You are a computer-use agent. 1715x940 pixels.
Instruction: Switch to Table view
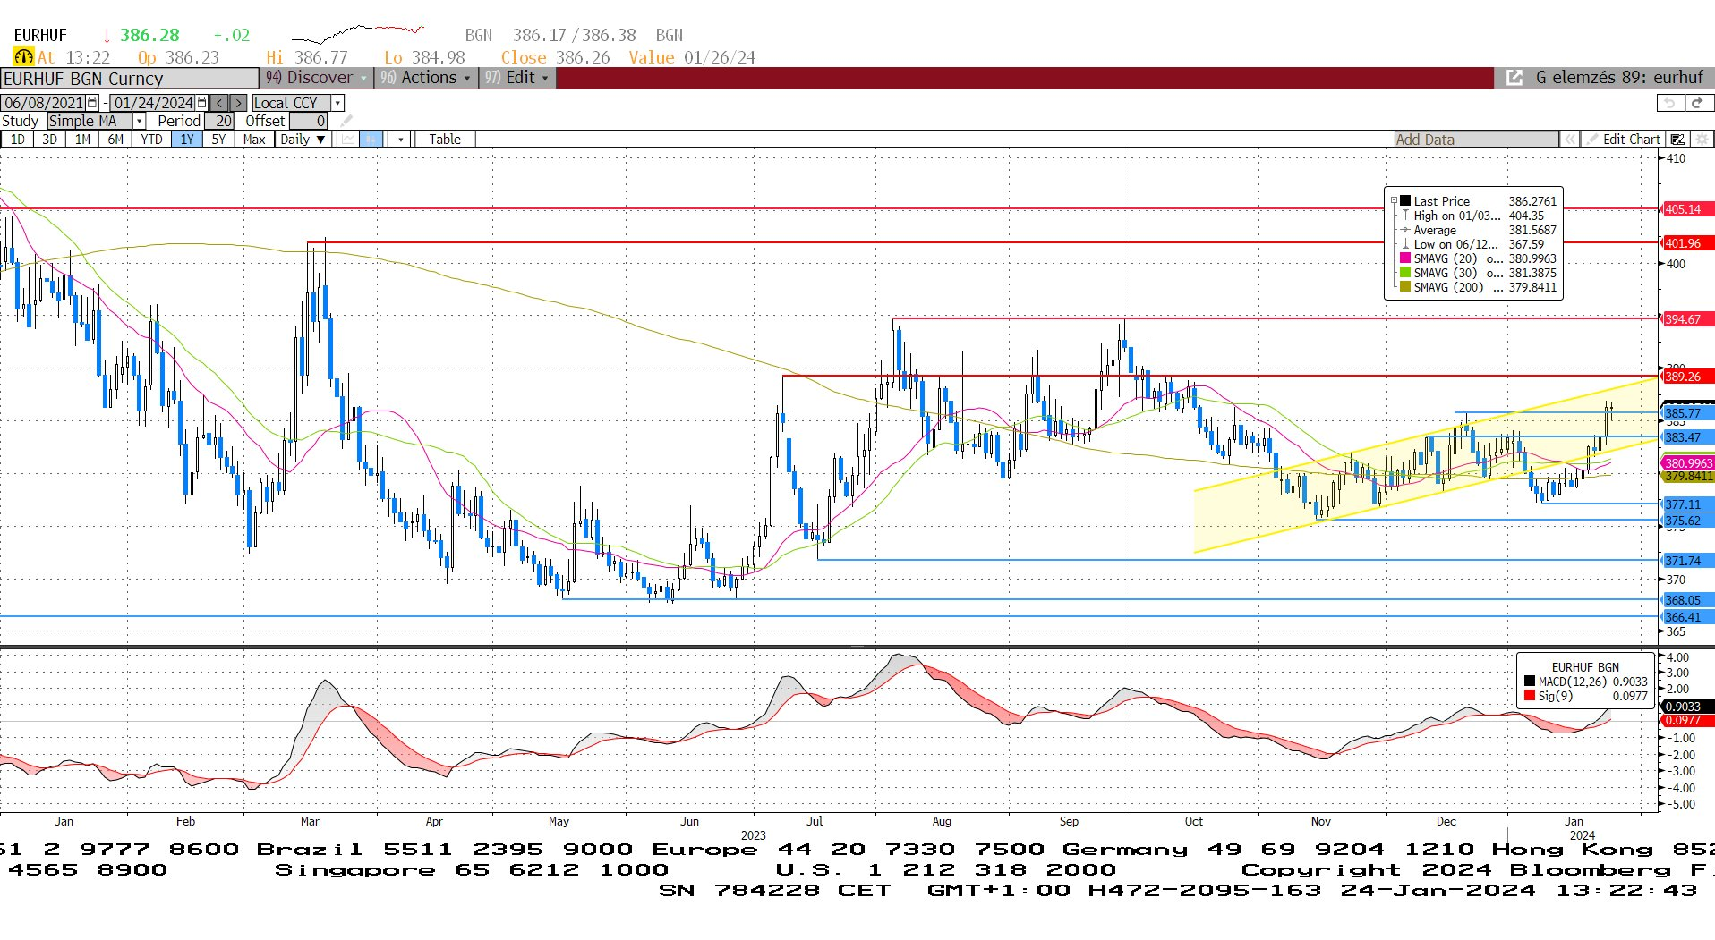445,140
